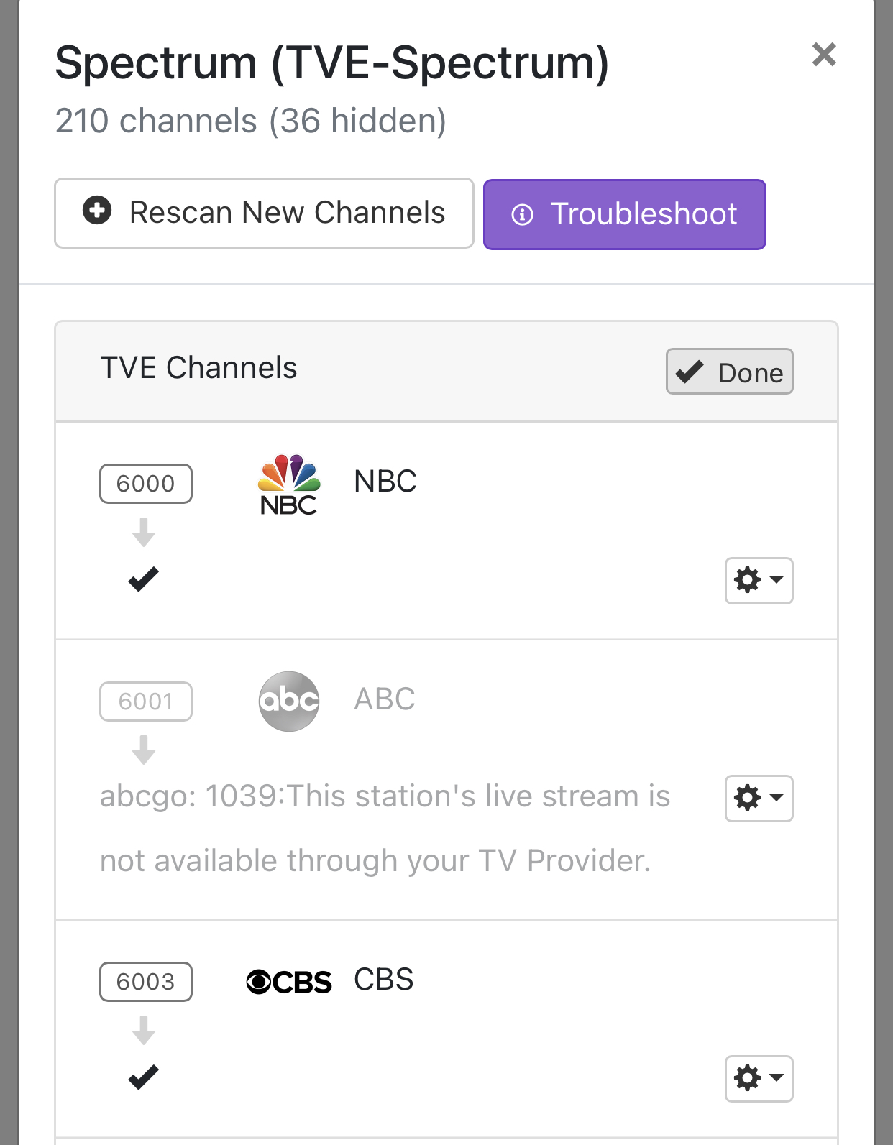Click the channel number 6000 field
The image size is (893, 1145).
click(x=146, y=484)
